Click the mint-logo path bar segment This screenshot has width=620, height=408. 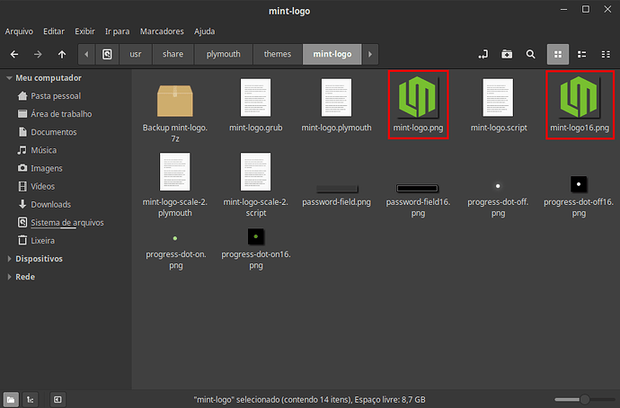click(332, 54)
